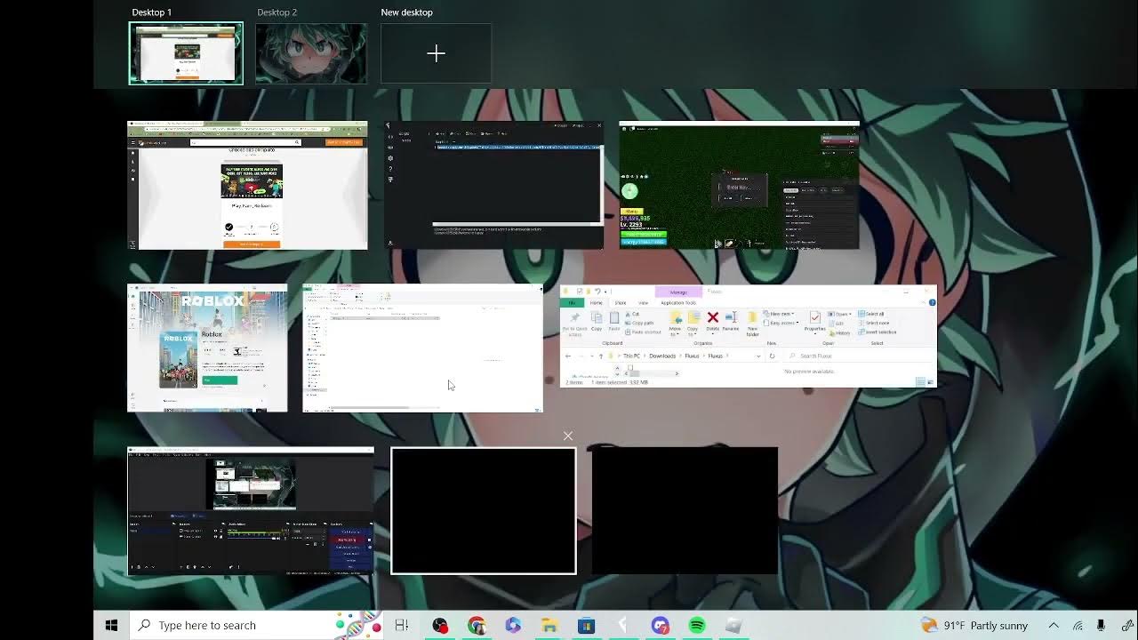Click the Task View taskbar button
Image resolution: width=1138 pixels, height=640 pixels.
point(402,625)
